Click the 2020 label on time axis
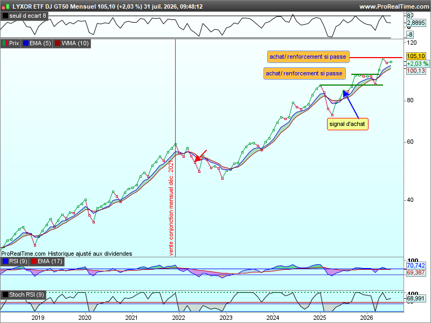 click(85, 318)
